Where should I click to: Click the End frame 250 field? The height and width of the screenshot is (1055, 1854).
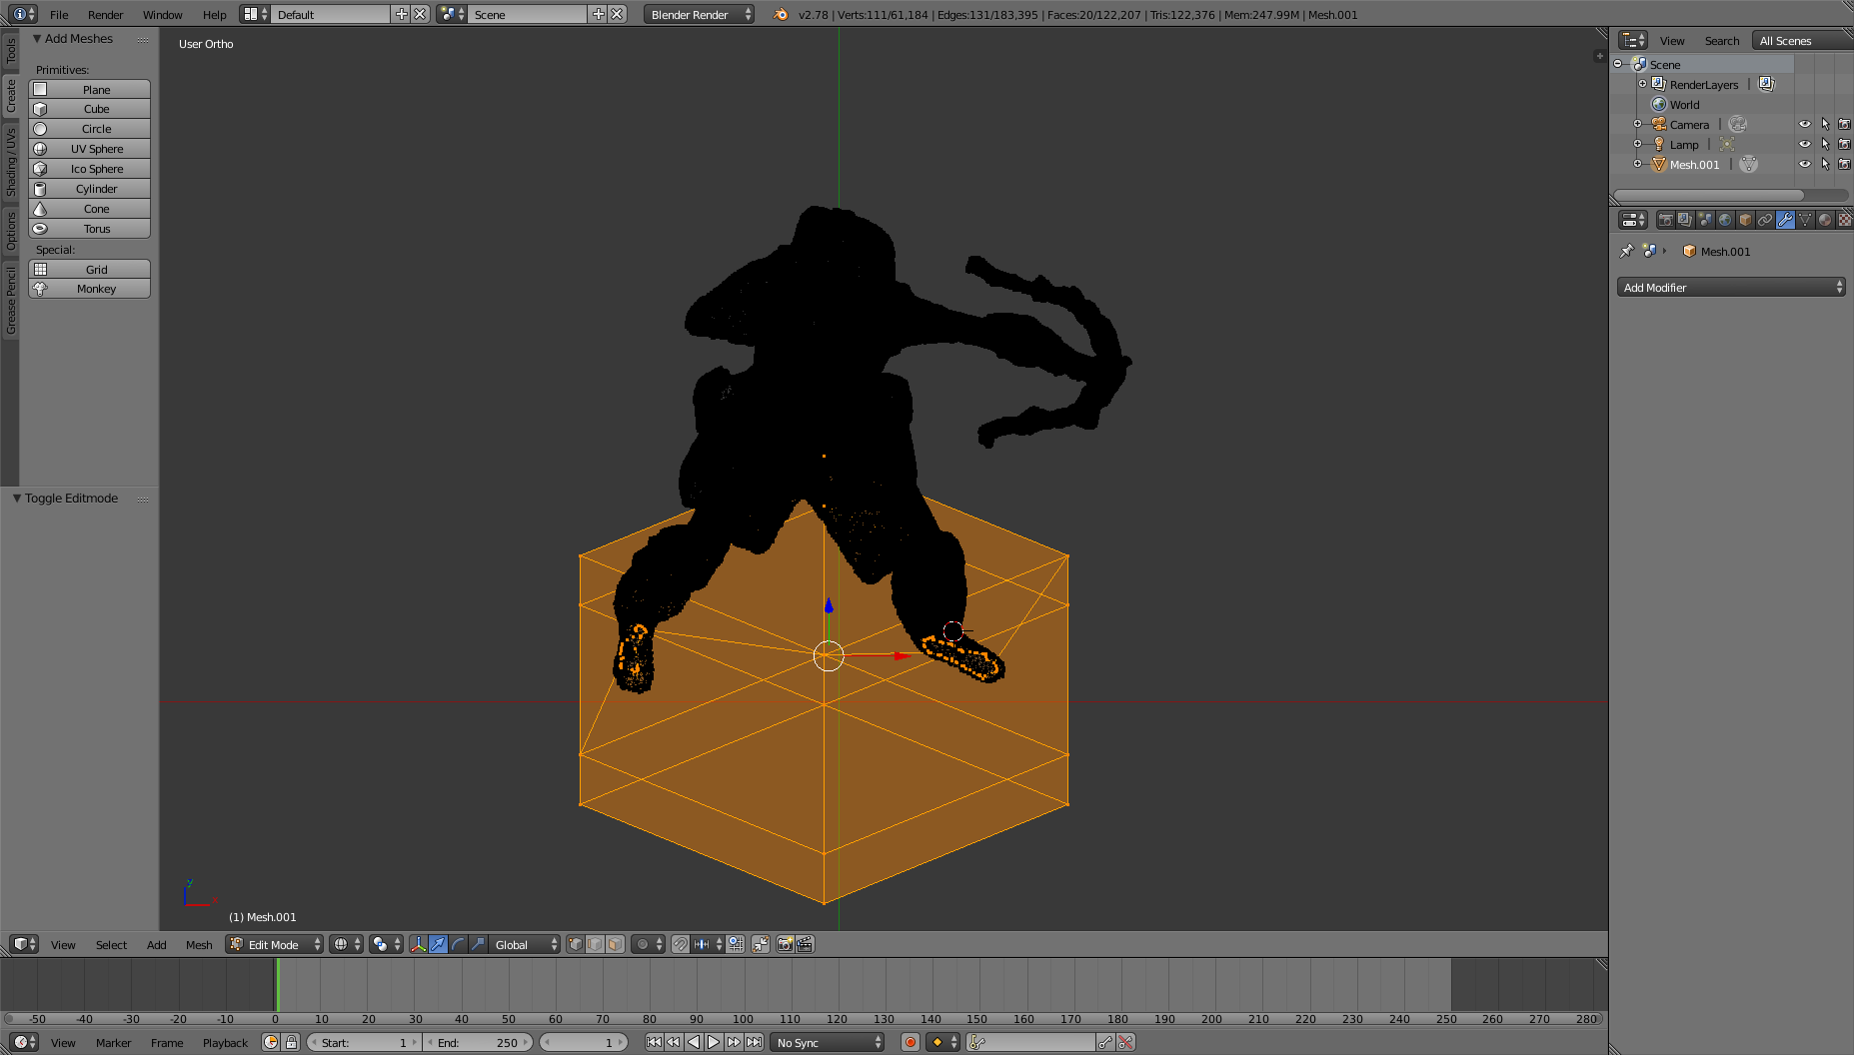tap(478, 1042)
